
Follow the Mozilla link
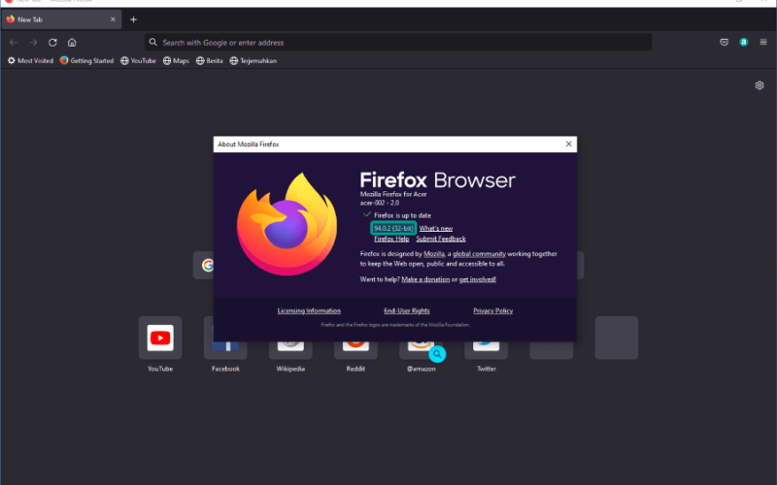(x=434, y=254)
